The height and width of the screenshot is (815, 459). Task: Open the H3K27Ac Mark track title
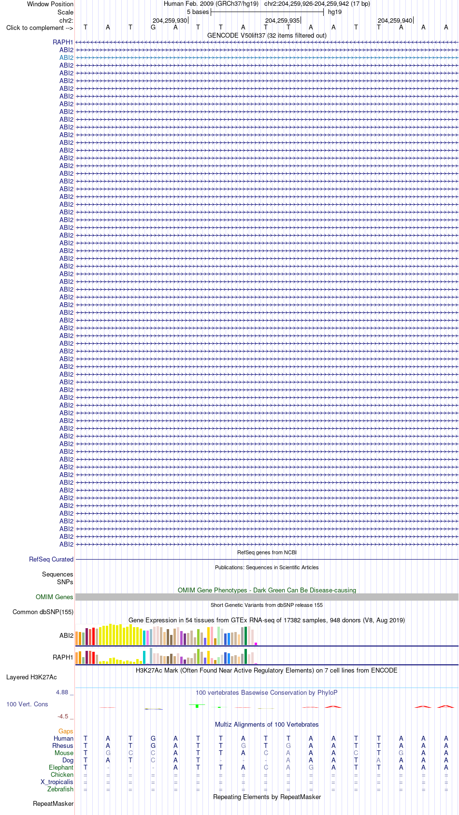click(x=267, y=670)
